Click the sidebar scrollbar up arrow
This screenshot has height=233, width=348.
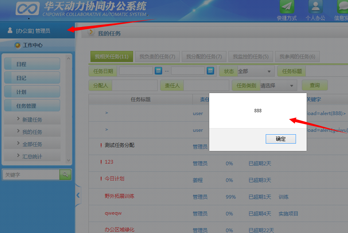click(x=69, y=58)
